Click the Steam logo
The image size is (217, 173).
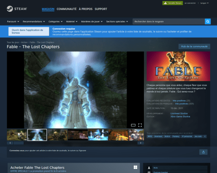click(x=17, y=9)
